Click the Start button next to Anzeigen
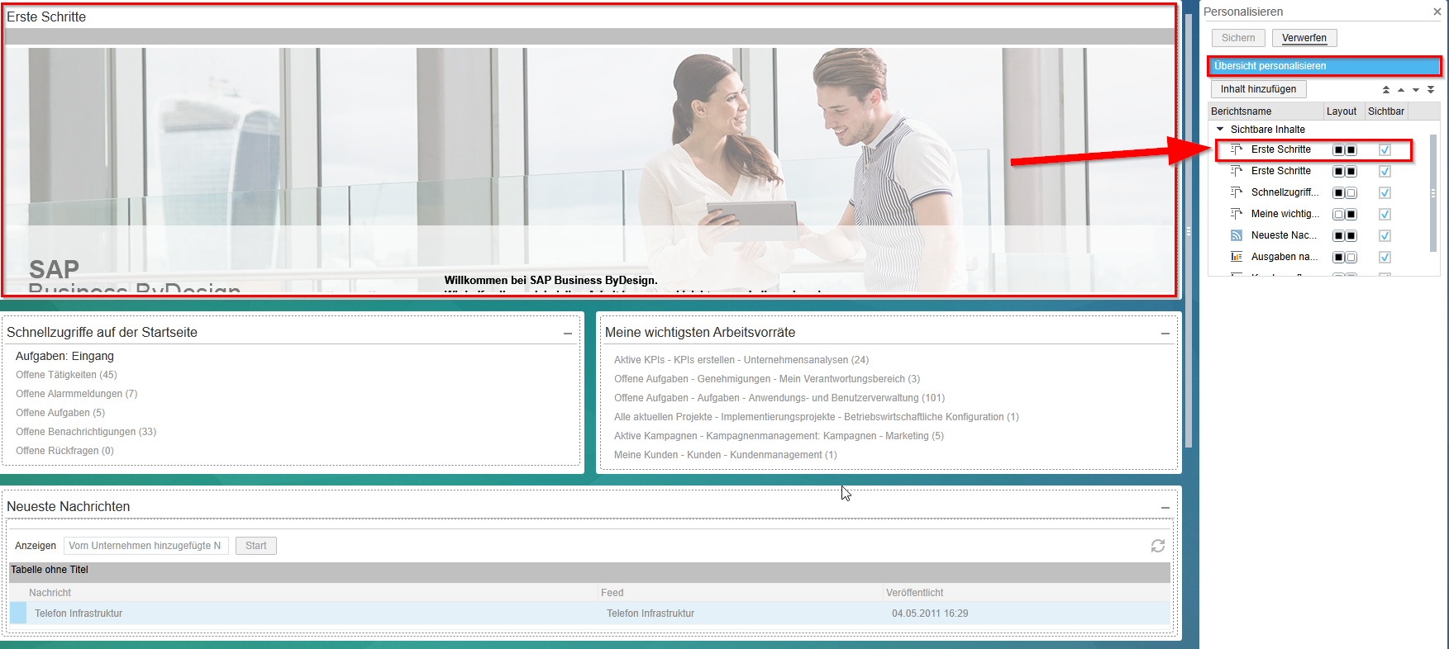 click(x=256, y=546)
